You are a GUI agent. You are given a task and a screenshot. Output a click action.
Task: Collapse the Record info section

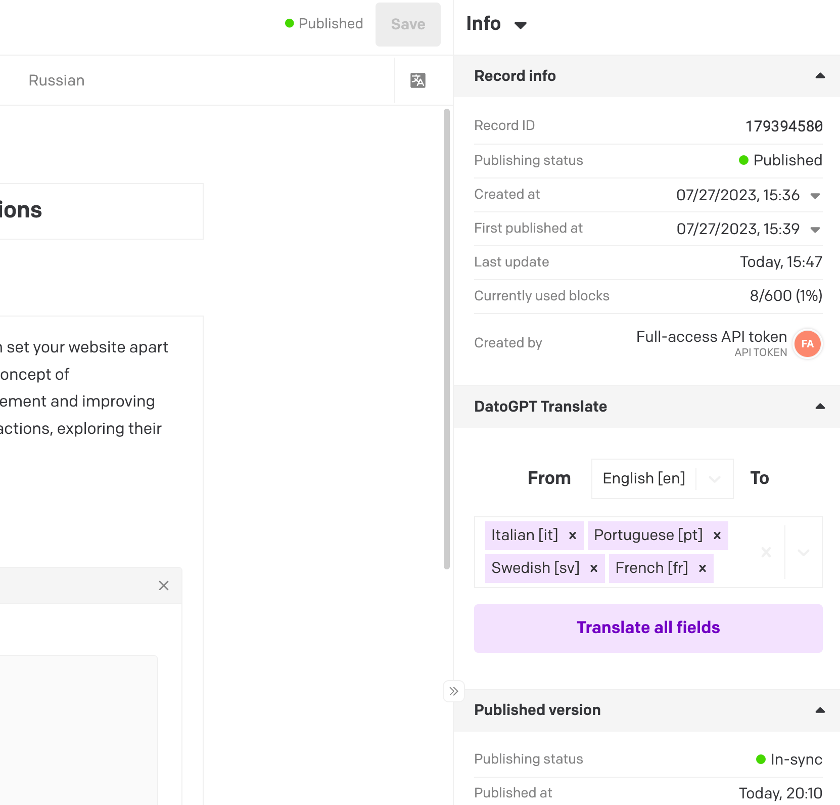pos(820,76)
